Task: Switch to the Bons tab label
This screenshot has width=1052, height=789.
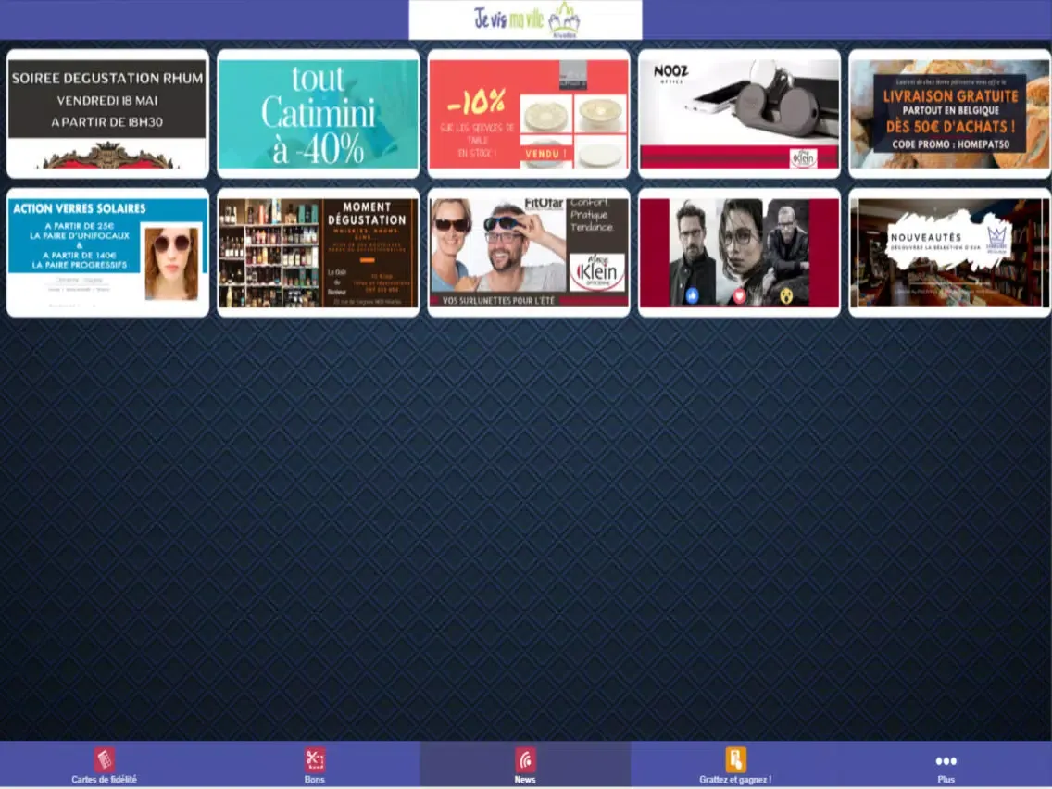Action: point(315,780)
